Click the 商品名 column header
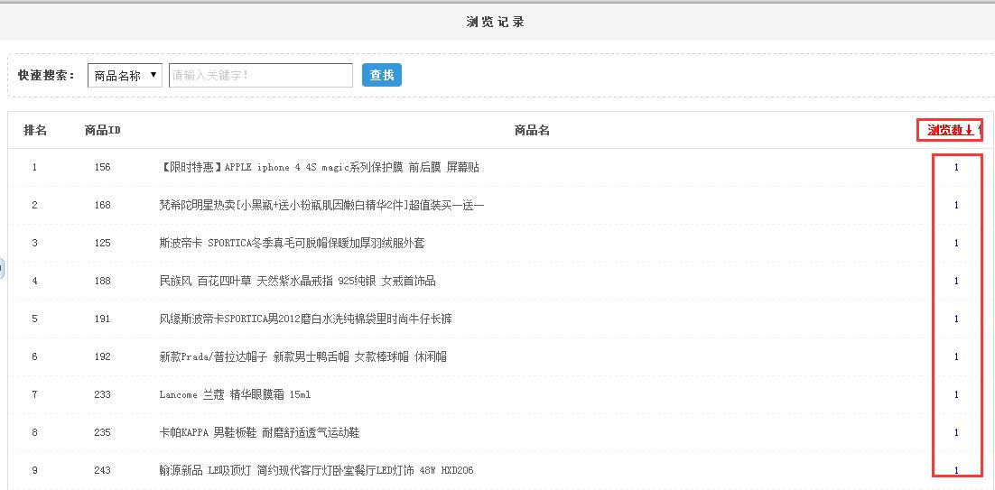 (532, 130)
